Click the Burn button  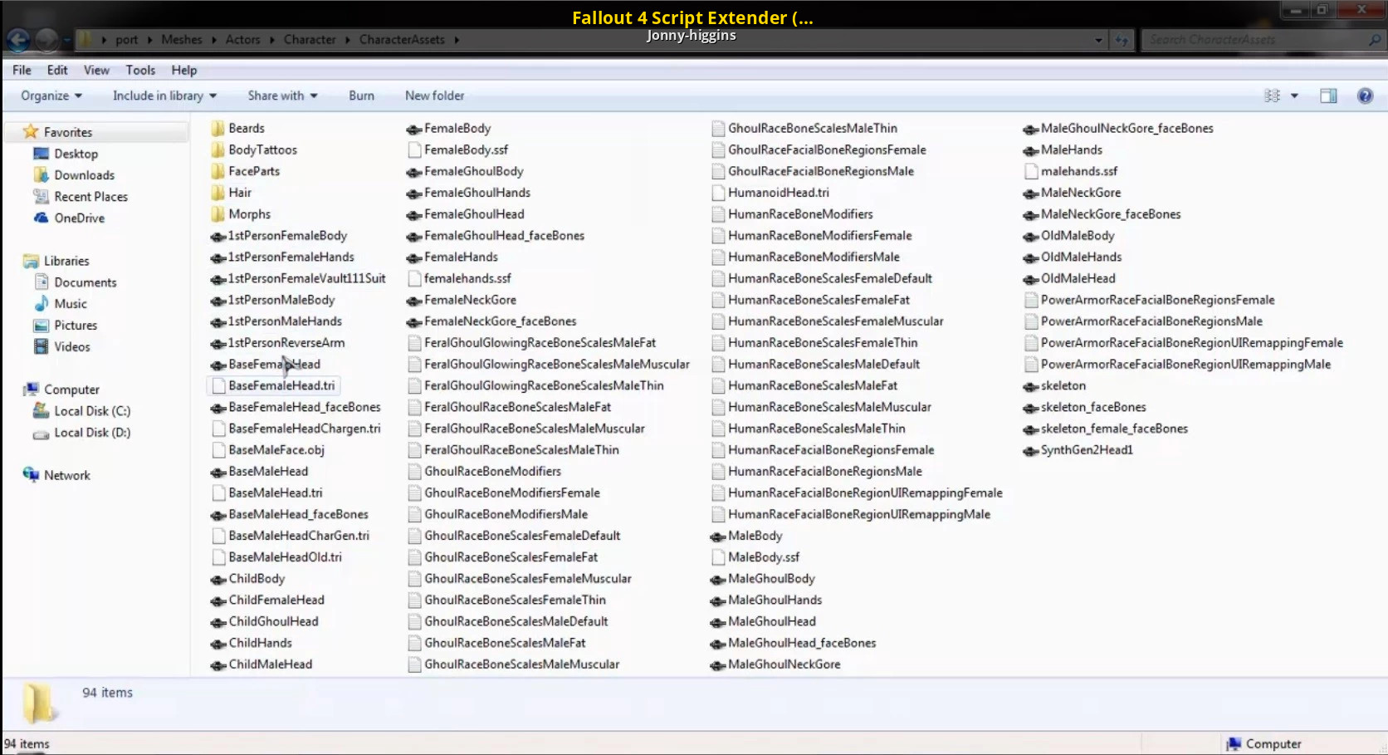coord(361,96)
